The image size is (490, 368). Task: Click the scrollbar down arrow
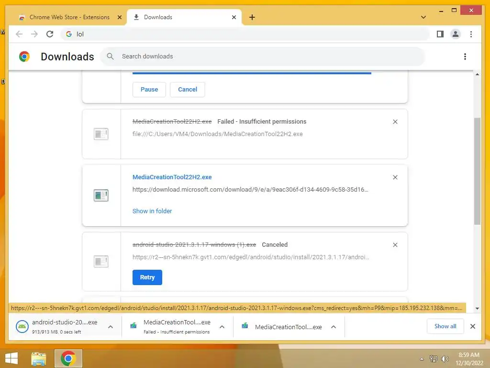coord(477,309)
